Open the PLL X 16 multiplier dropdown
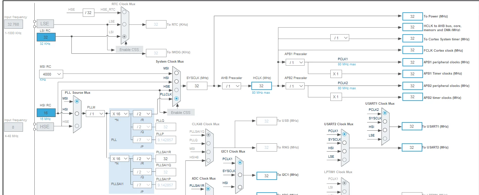This screenshot has height=195, width=479. [x=119, y=114]
